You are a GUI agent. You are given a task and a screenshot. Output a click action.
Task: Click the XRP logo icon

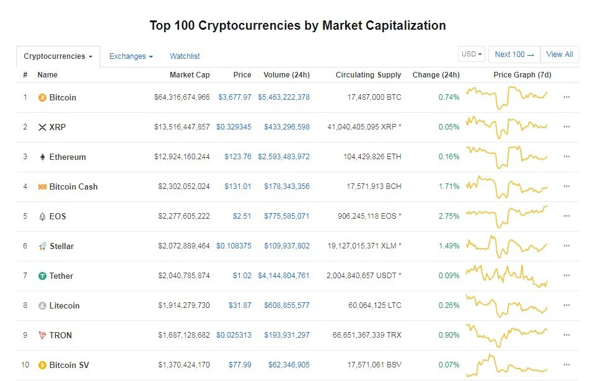[42, 127]
